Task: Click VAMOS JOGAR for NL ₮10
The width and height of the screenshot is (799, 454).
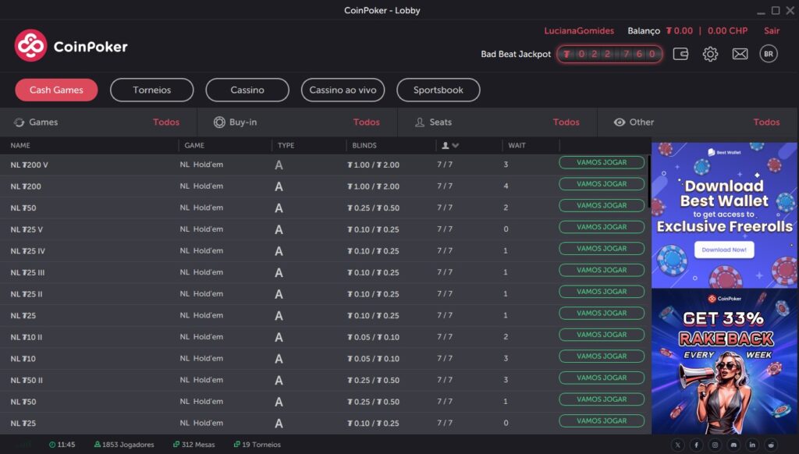Action: coord(602,356)
